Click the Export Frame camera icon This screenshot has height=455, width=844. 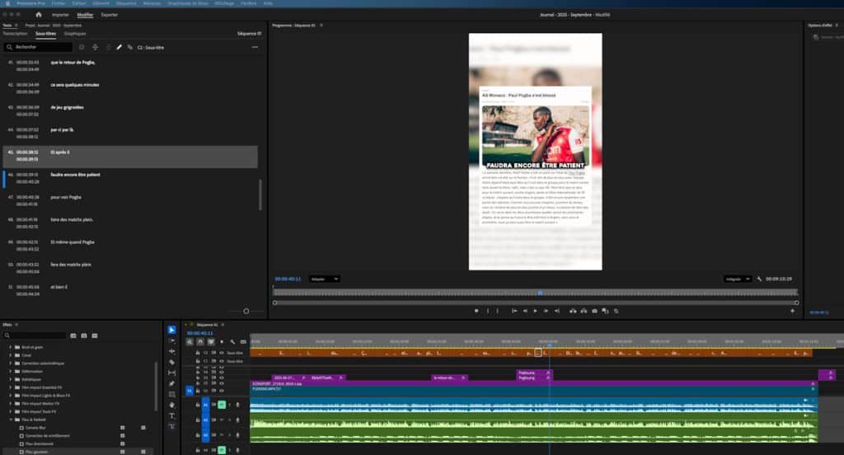(593, 311)
